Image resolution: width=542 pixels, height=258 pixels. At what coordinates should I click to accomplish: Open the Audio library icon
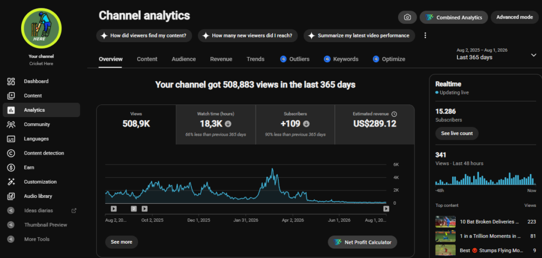[11, 196]
